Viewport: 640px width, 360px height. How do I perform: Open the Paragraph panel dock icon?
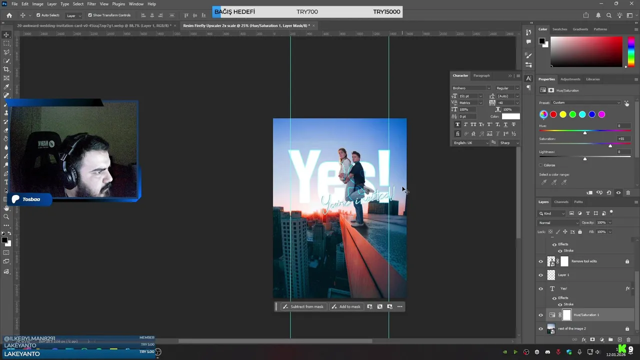pyautogui.click(x=528, y=87)
